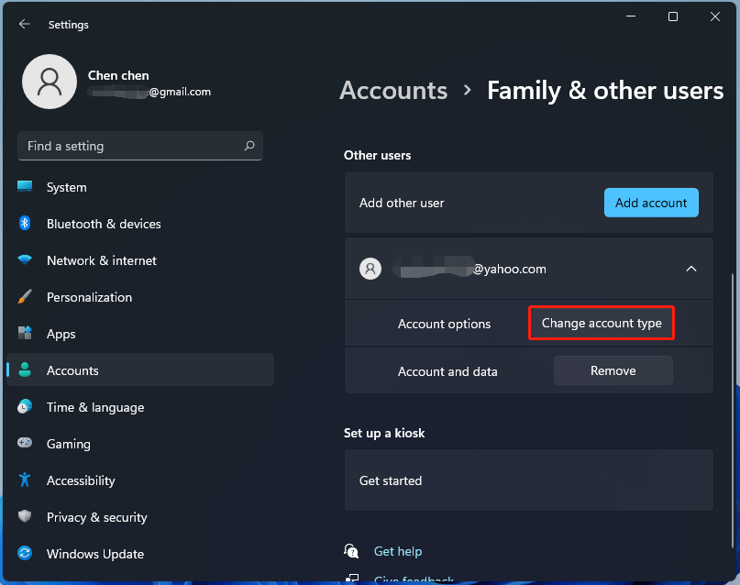Expand the Account and data section

pyautogui.click(x=447, y=370)
